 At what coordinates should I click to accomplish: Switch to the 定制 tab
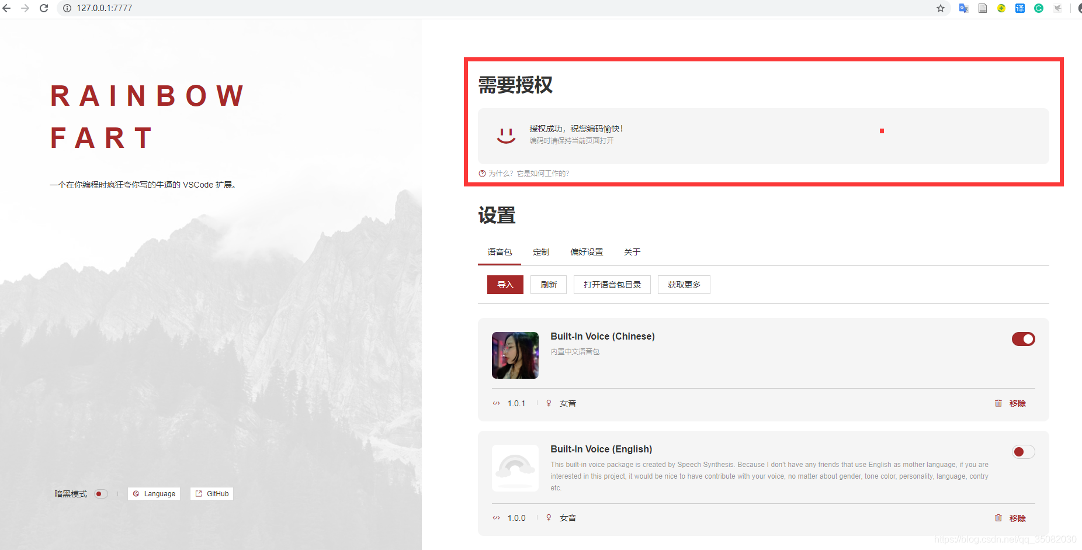point(541,252)
